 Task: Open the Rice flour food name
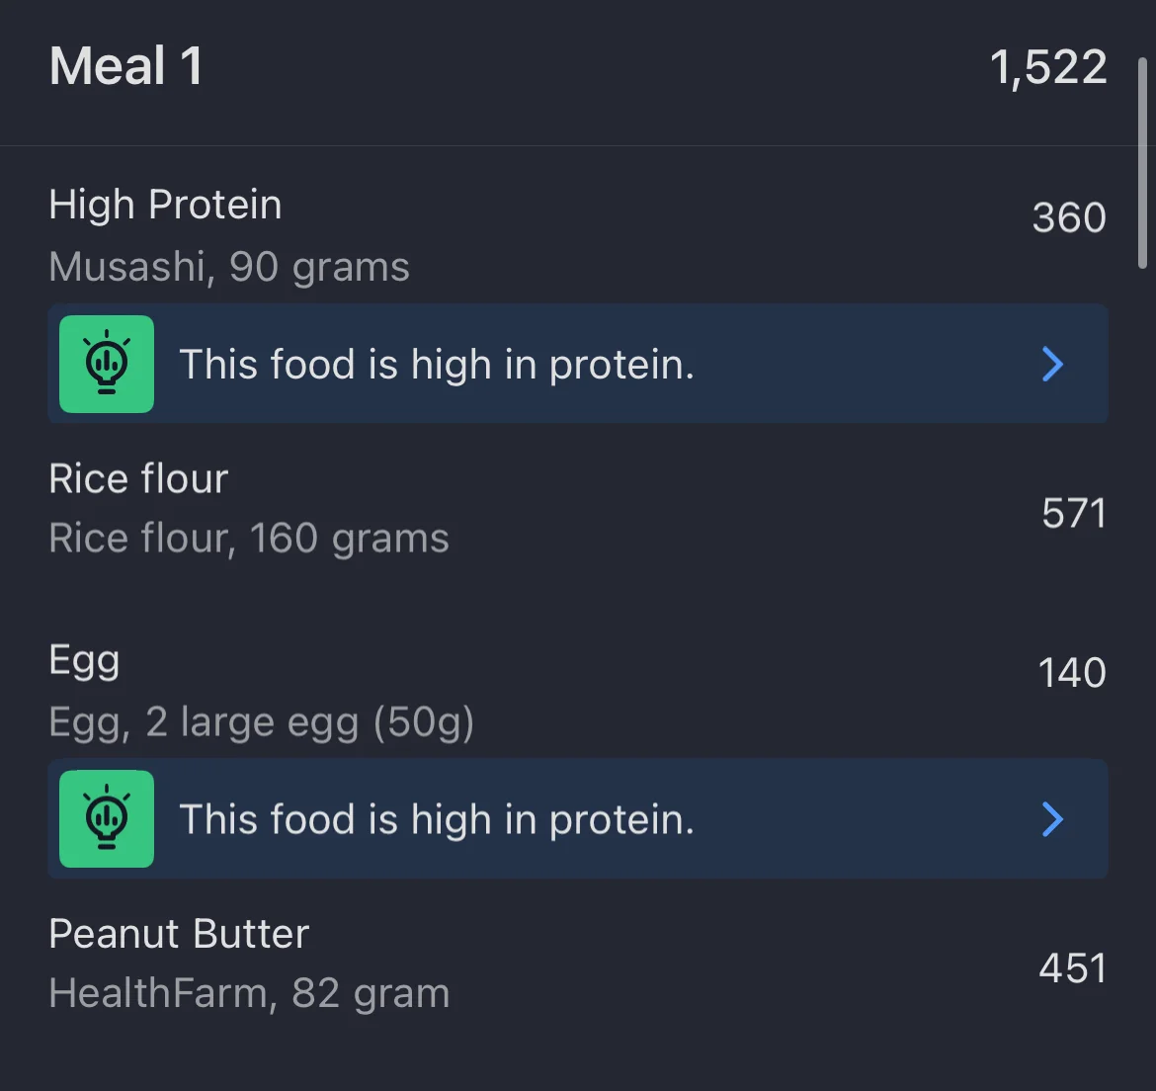click(138, 479)
